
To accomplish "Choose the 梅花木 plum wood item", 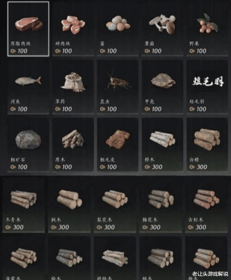I will coord(161,205).
